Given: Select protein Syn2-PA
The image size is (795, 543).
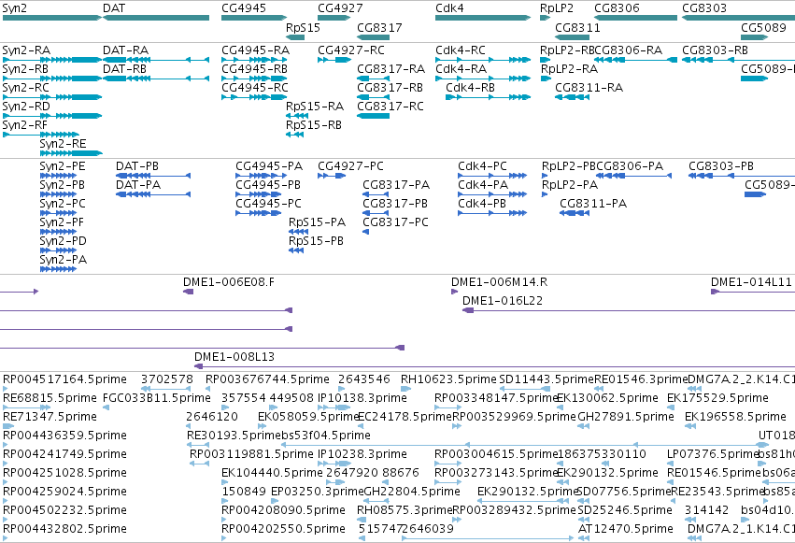Looking at the screenshot, I should click(x=64, y=260).
